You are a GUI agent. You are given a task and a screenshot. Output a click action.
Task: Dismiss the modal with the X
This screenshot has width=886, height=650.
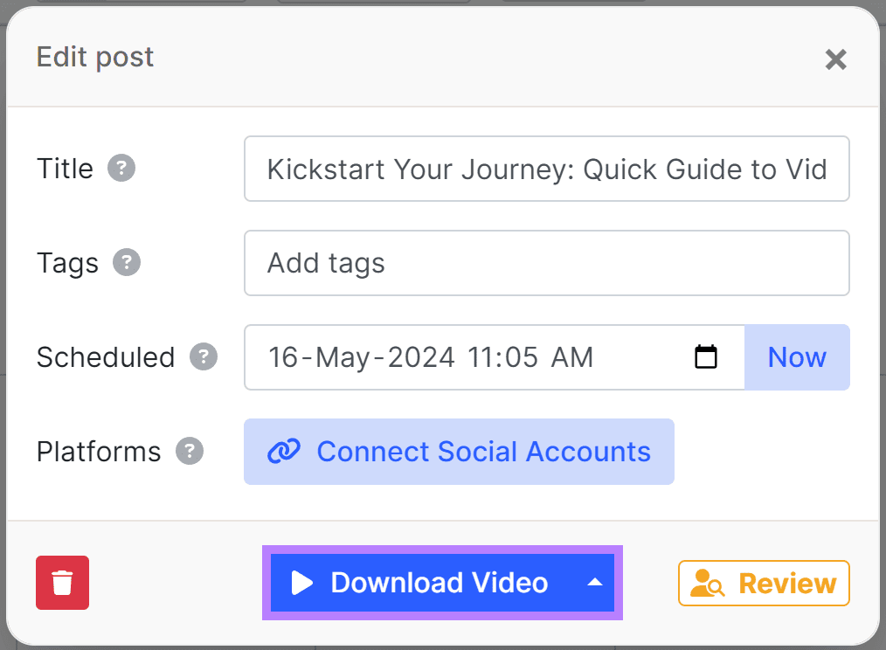[835, 59]
